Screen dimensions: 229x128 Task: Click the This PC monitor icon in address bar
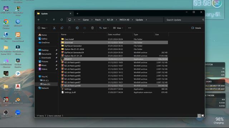pos(70,20)
